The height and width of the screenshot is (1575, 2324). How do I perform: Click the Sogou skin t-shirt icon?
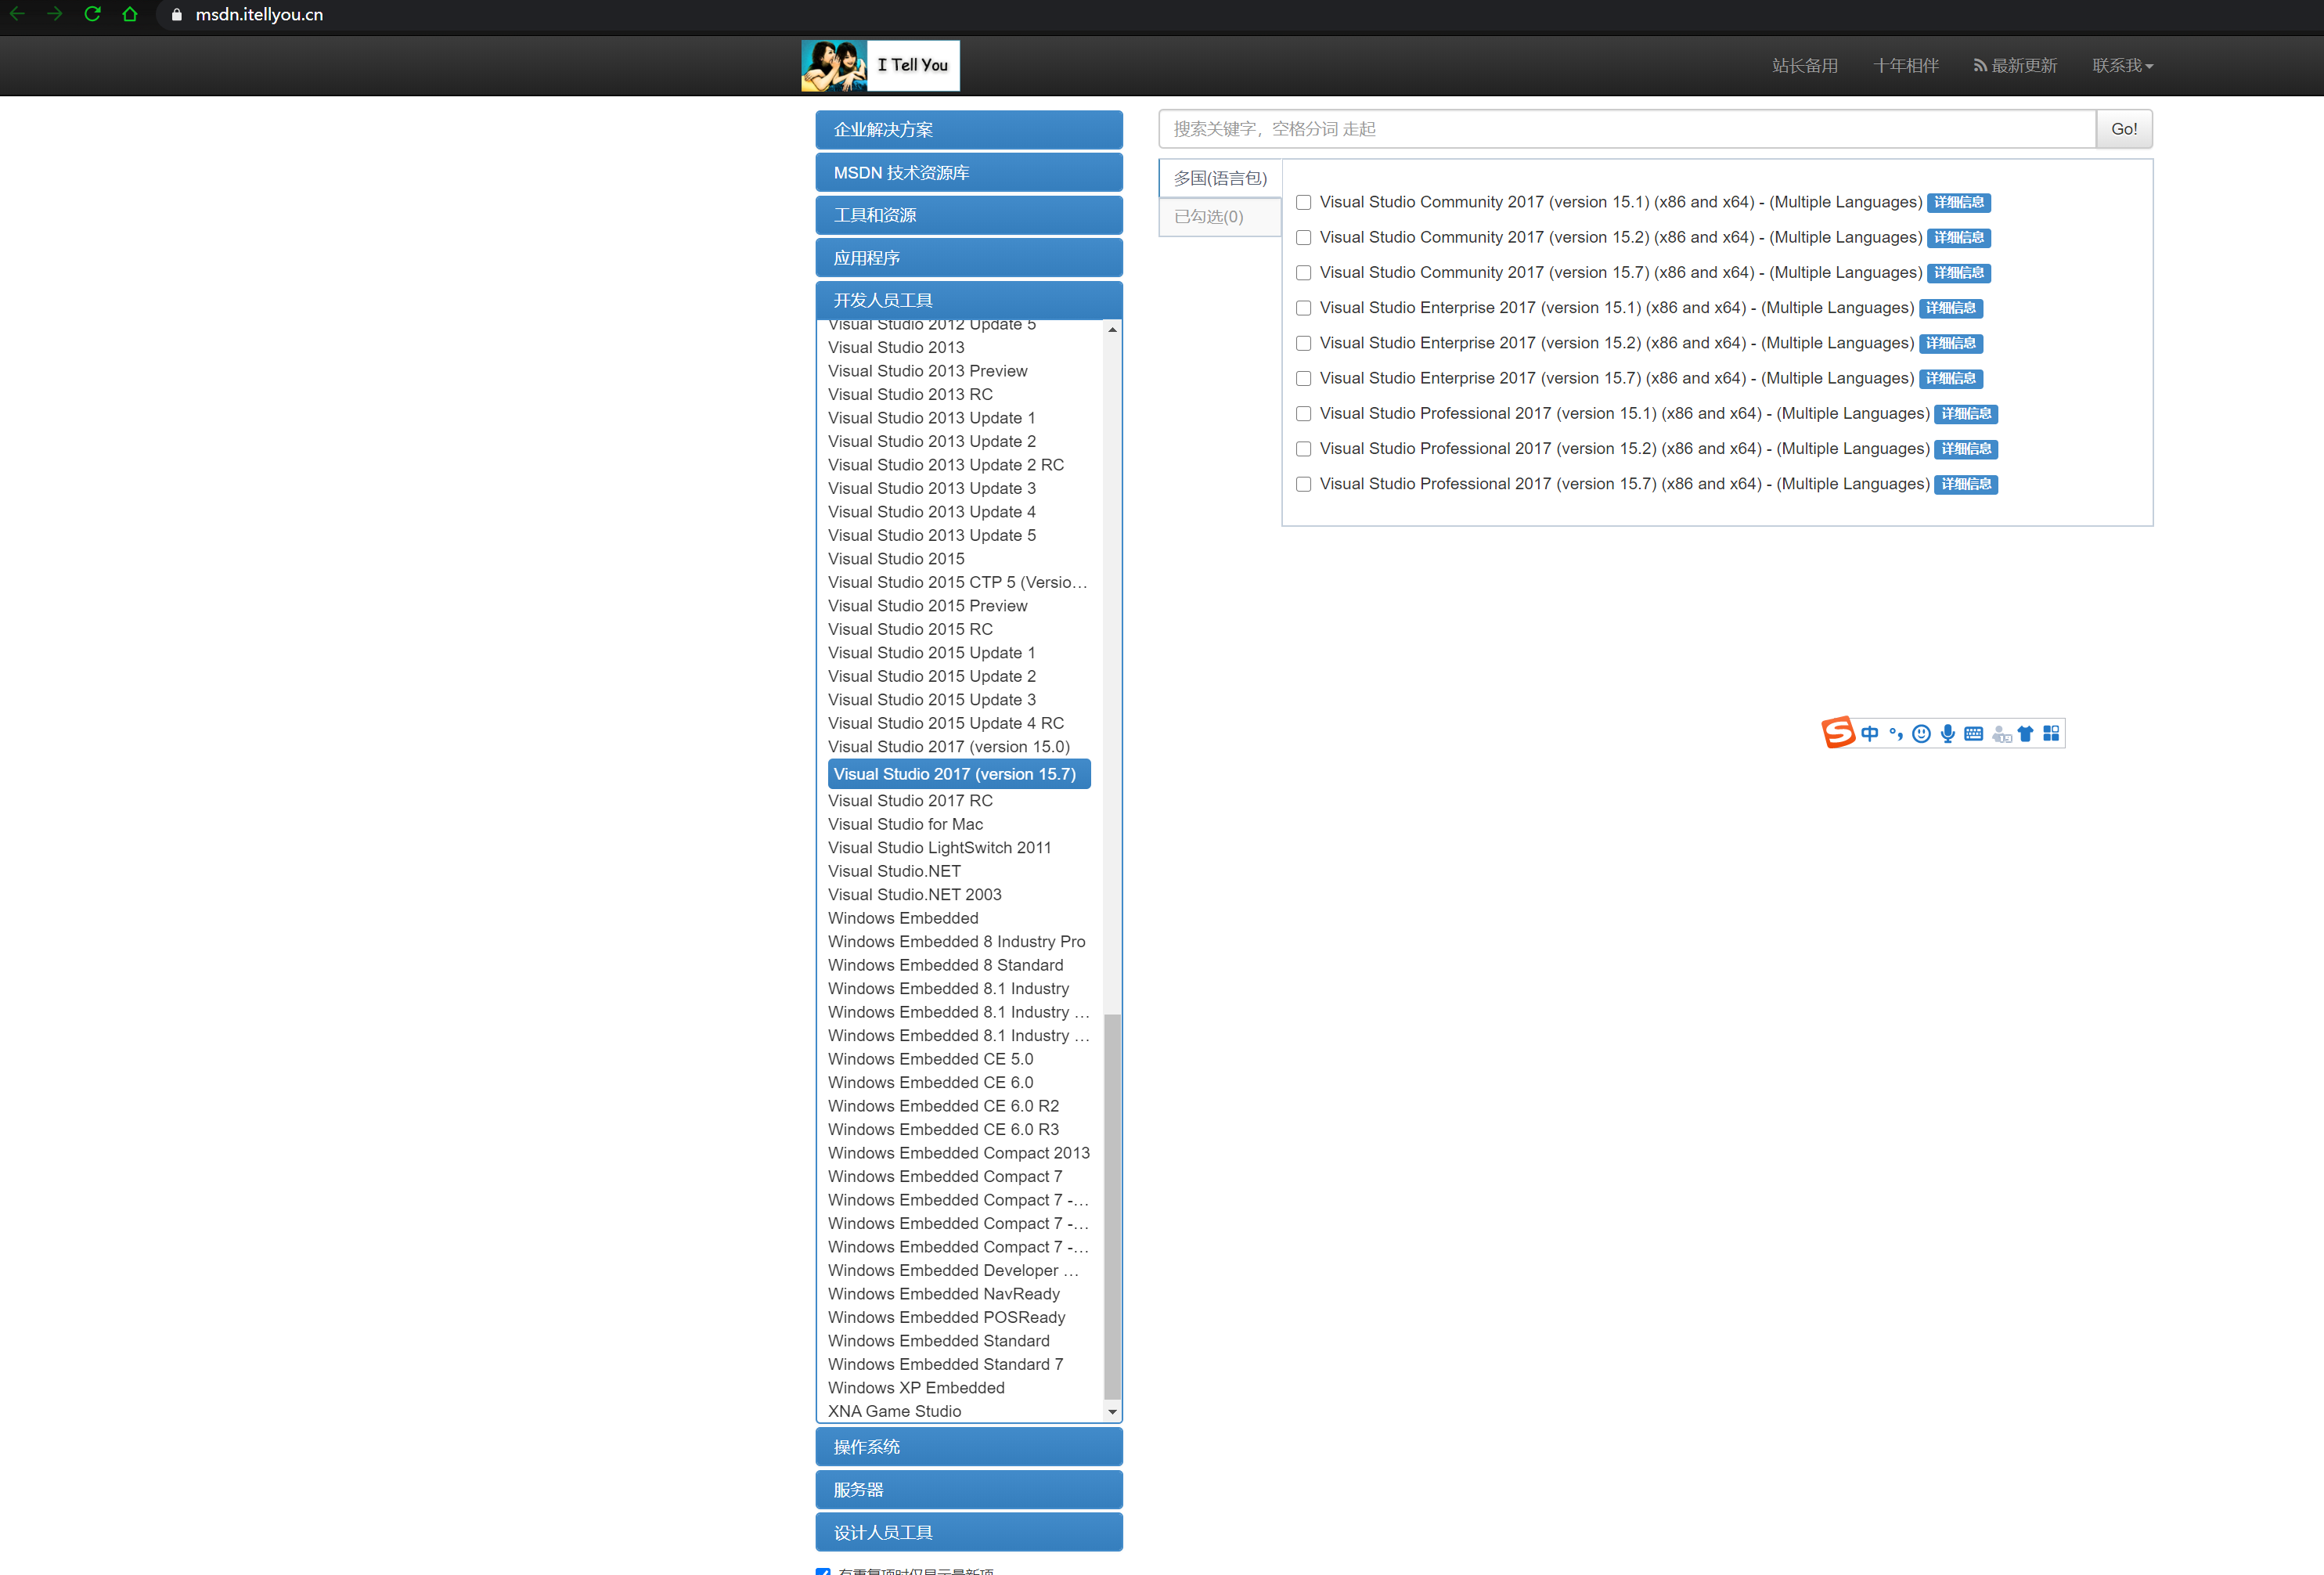(2025, 734)
